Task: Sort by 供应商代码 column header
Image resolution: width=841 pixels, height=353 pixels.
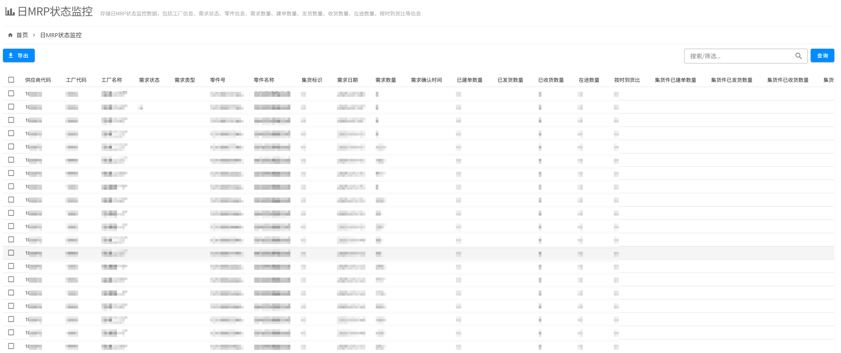Action: (38, 80)
